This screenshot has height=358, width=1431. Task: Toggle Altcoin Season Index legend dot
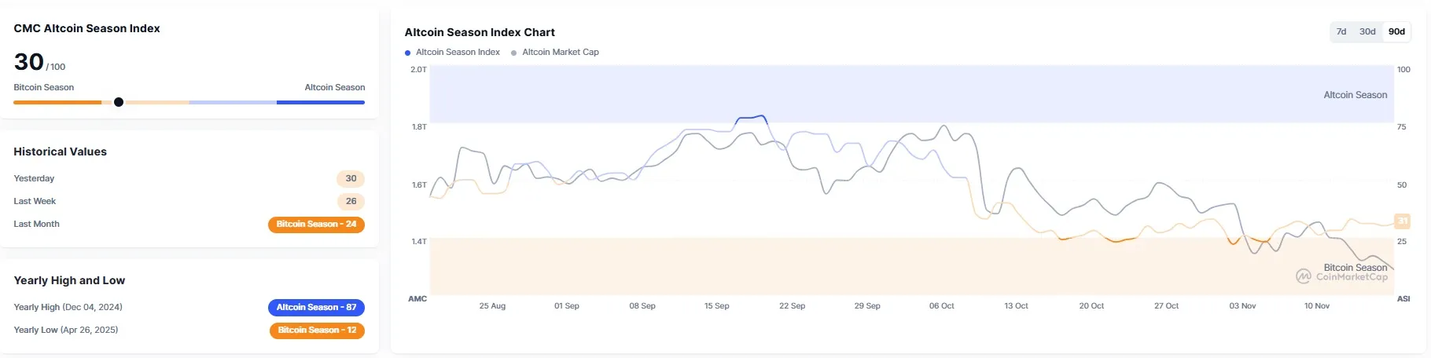(407, 53)
